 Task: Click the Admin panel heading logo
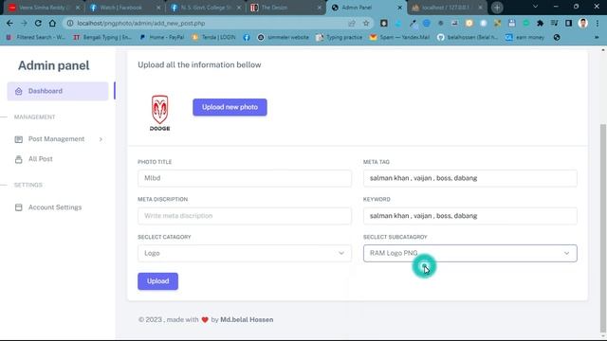(54, 65)
